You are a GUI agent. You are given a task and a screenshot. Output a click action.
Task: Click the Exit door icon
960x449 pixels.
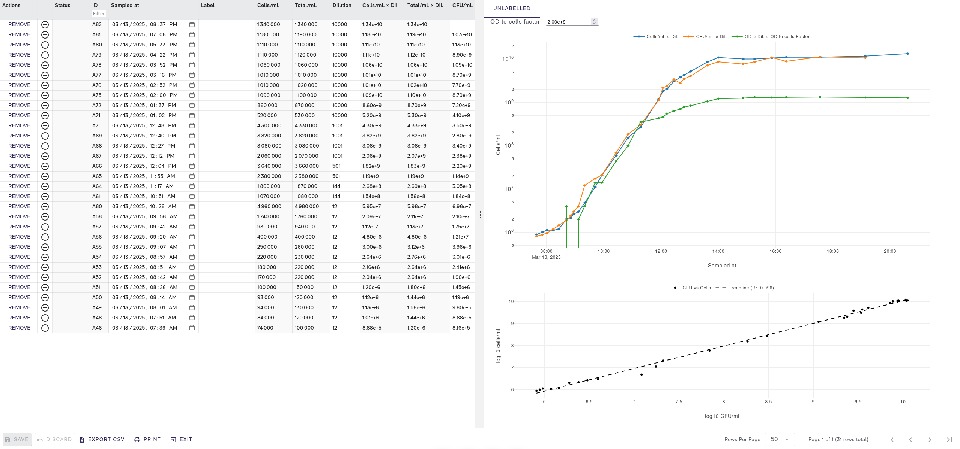click(173, 440)
